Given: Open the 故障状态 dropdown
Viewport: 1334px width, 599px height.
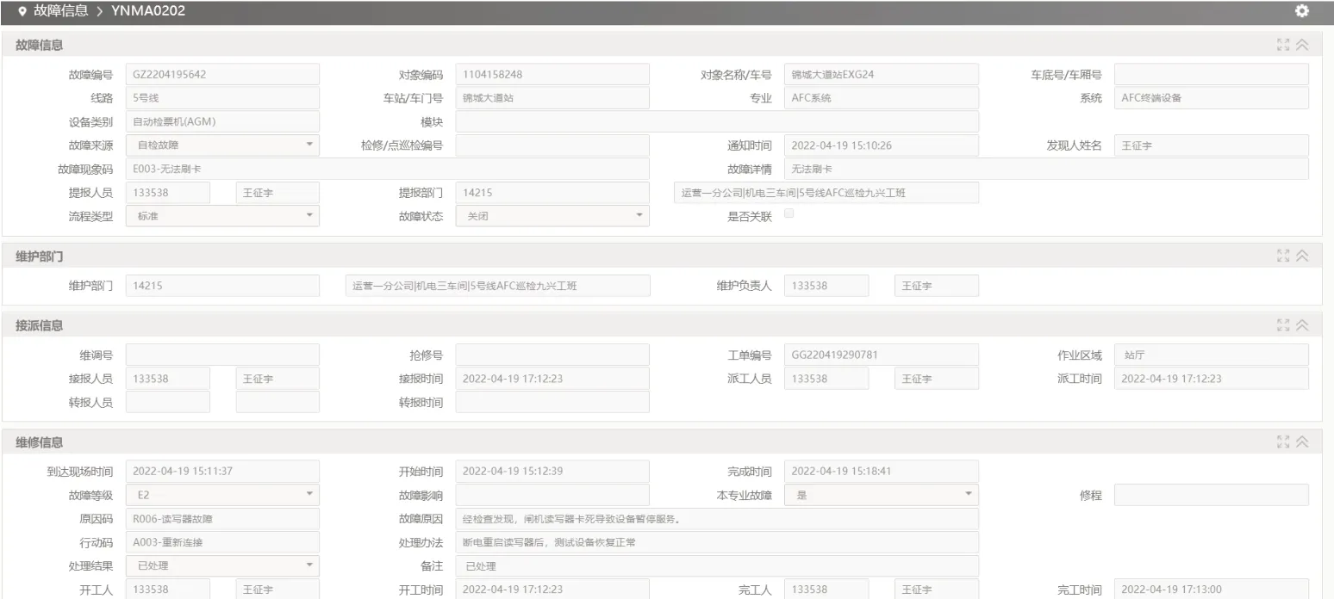Looking at the screenshot, I should pyautogui.click(x=552, y=216).
